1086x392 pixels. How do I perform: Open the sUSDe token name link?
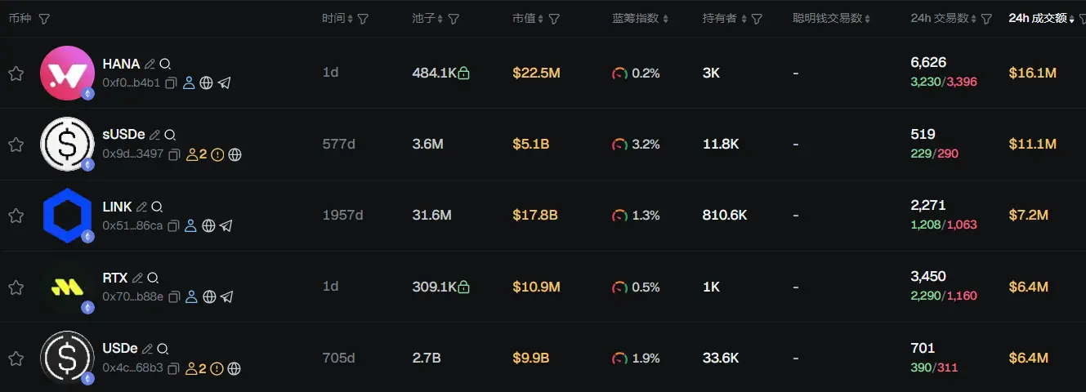point(124,135)
